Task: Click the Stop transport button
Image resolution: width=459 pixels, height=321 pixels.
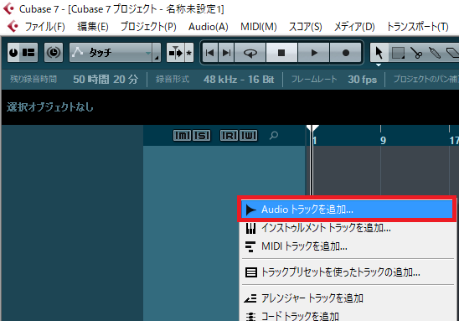Action: coord(281,53)
